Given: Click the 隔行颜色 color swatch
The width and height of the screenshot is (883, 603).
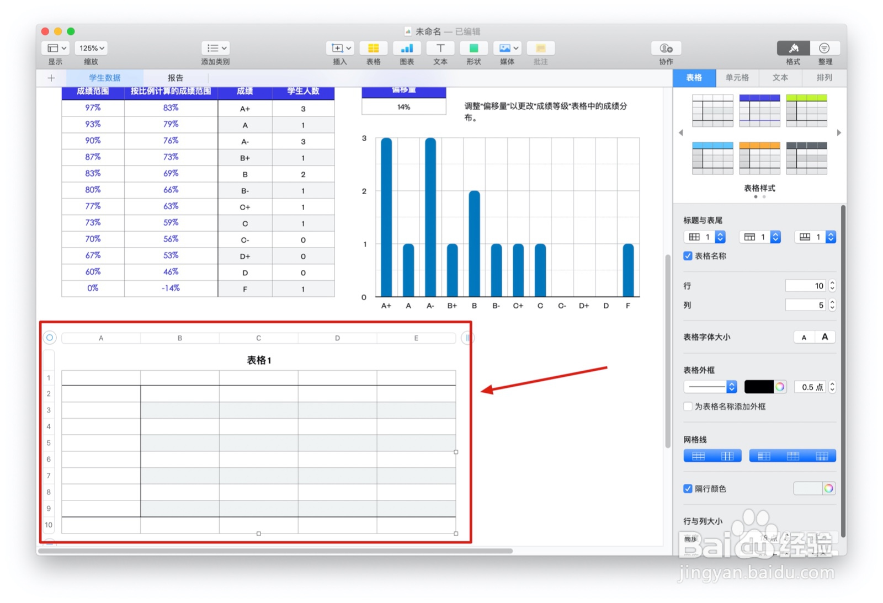Looking at the screenshot, I should (808, 488).
